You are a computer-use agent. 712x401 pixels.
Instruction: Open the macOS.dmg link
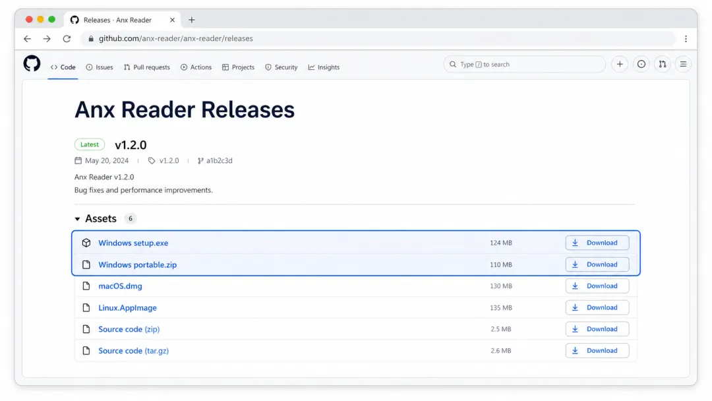point(121,286)
